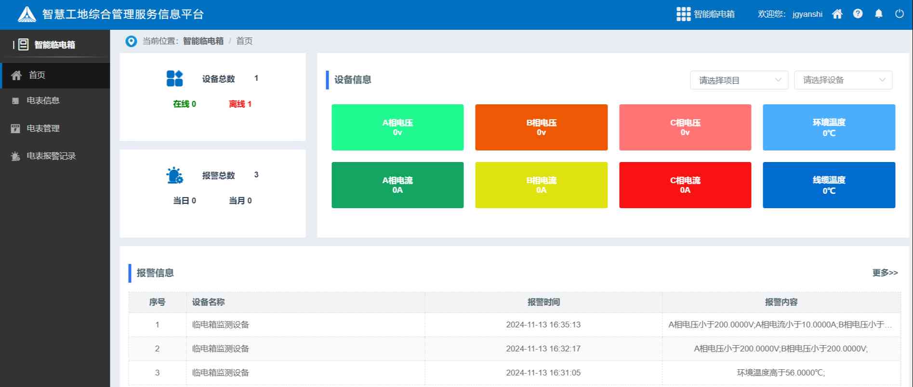Select 首页 in the sidebar menu

click(37, 75)
